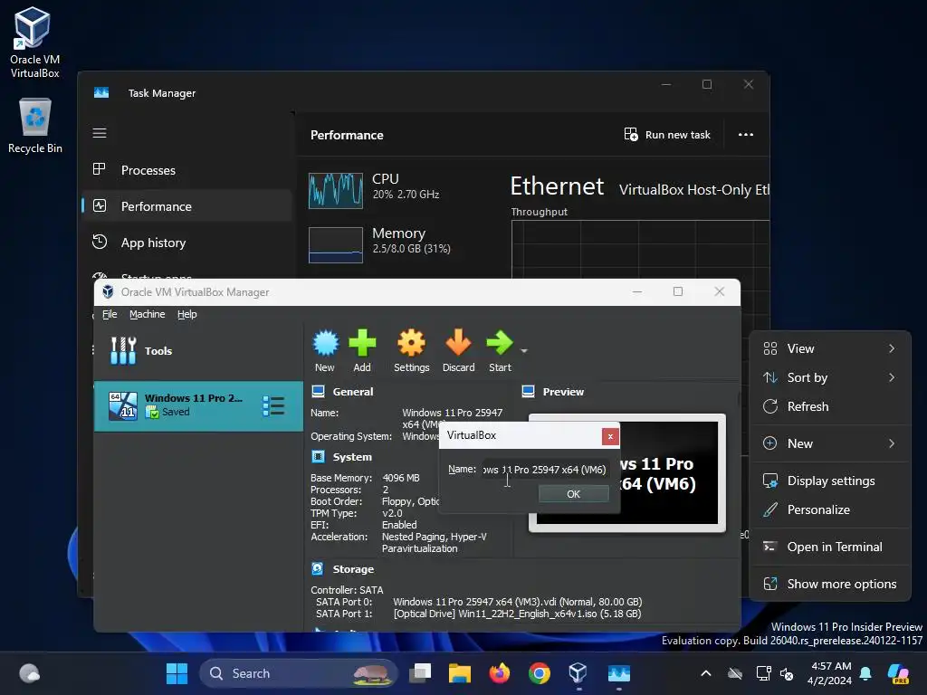
Task: Show hidden system tray icons
Action: click(x=706, y=673)
